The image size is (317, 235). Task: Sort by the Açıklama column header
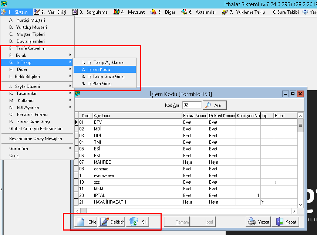138,116
